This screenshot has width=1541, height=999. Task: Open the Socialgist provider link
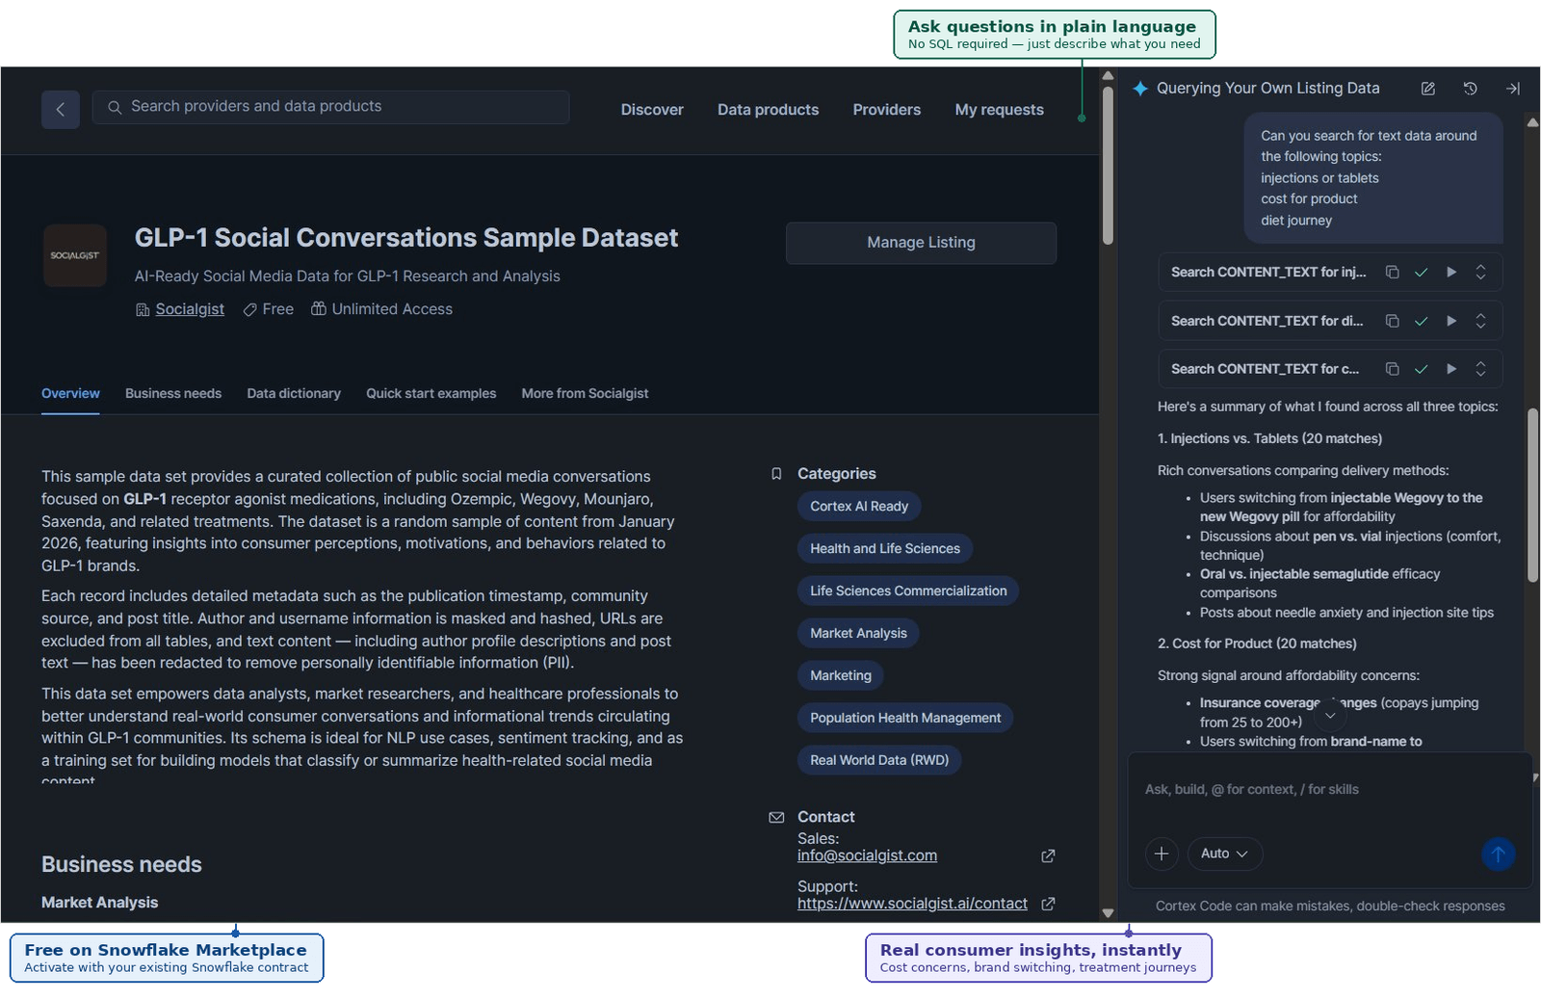(190, 309)
